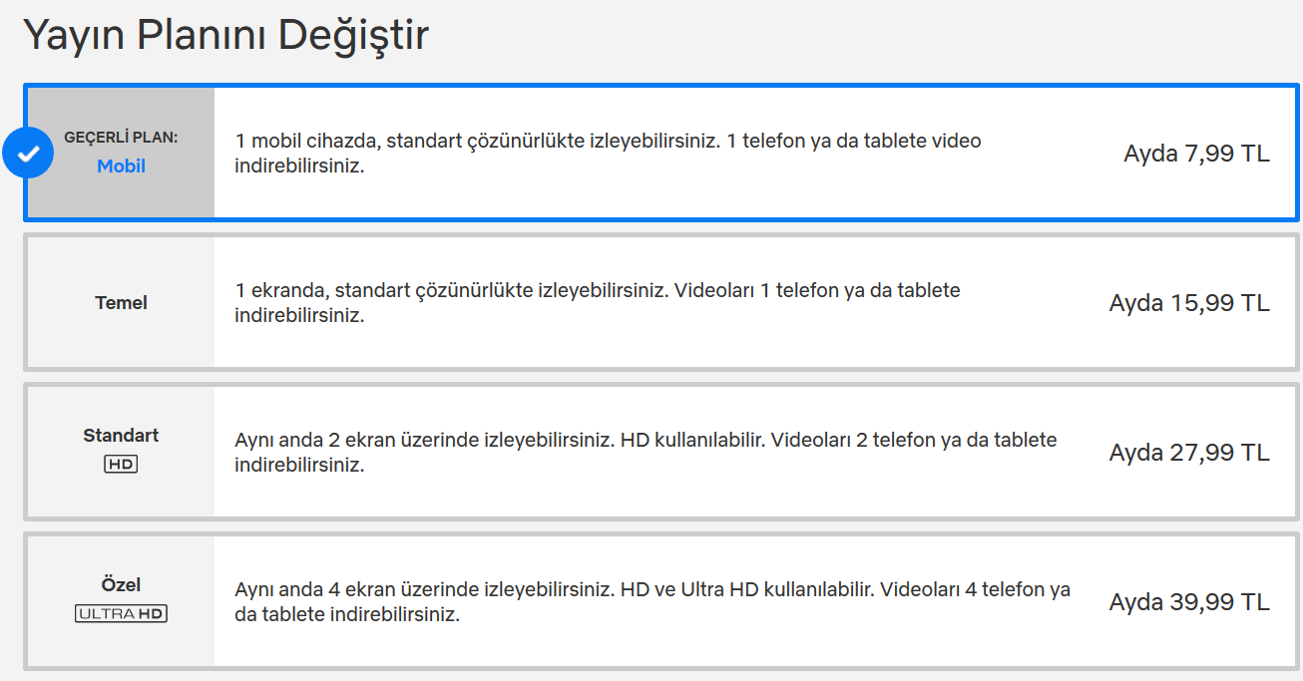The width and height of the screenshot is (1303, 681).
Task: Click the Yayın Planını Değiştir heading
Action: click(226, 37)
